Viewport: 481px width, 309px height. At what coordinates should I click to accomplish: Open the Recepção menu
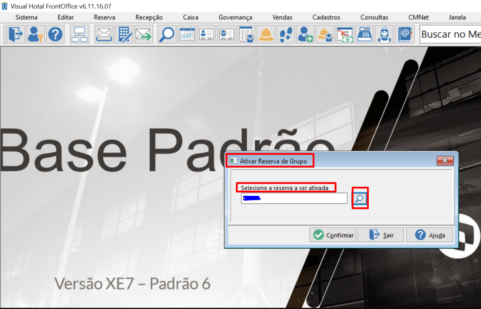click(x=149, y=17)
